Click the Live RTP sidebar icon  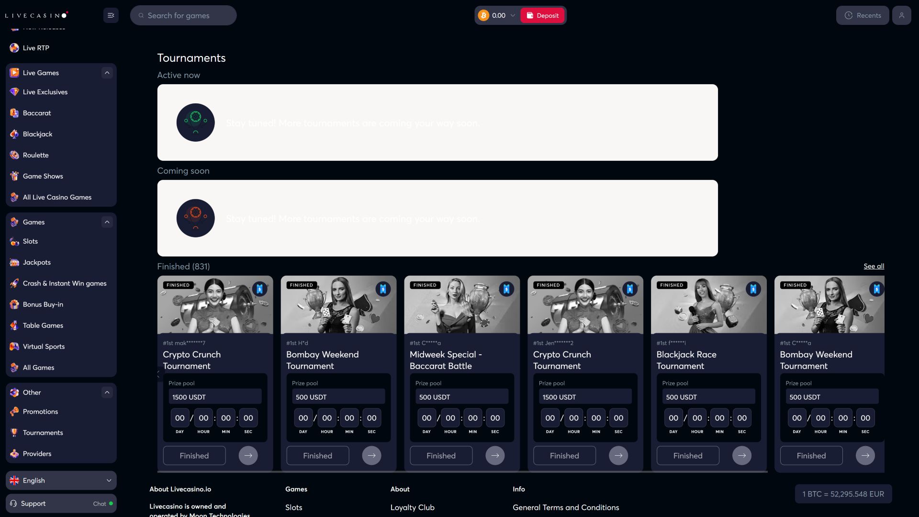[14, 48]
